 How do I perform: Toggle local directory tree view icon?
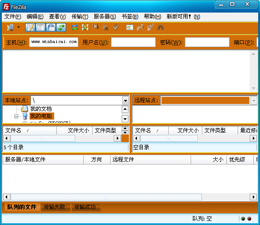click(41, 27)
